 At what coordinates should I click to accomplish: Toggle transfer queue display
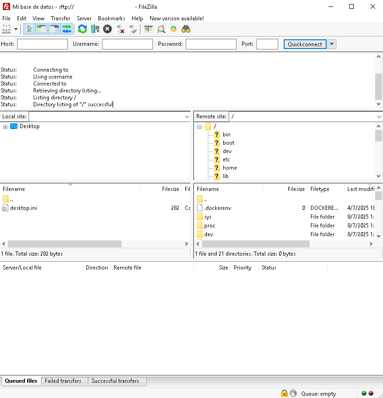click(x=67, y=29)
